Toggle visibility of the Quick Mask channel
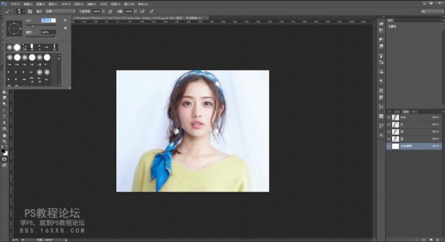This screenshot has width=445, height=242. coord(389,146)
